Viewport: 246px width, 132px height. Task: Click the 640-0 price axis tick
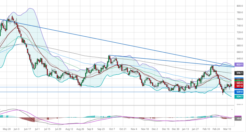(x=239, y=59)
